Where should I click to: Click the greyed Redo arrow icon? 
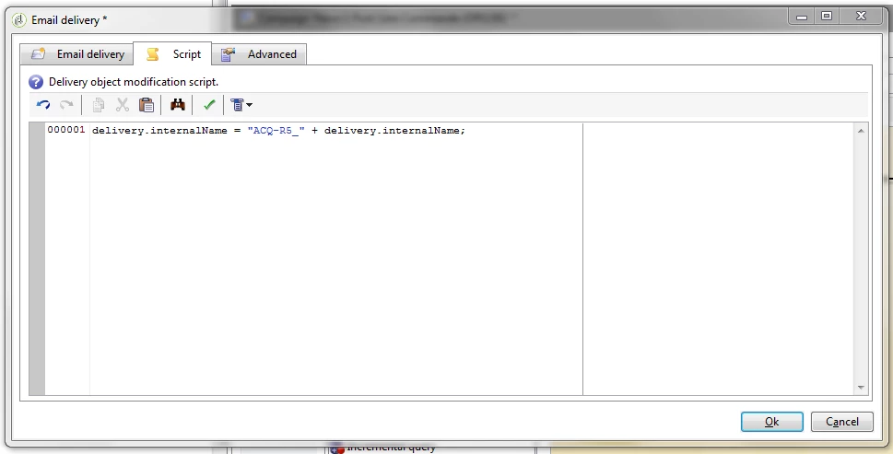point(66,105)
